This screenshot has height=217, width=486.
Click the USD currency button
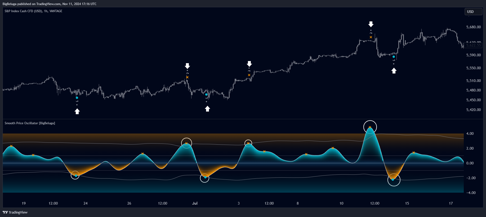[473, 12]
